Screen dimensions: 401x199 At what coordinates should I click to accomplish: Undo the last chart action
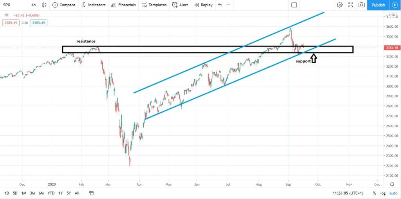[220, 5]
